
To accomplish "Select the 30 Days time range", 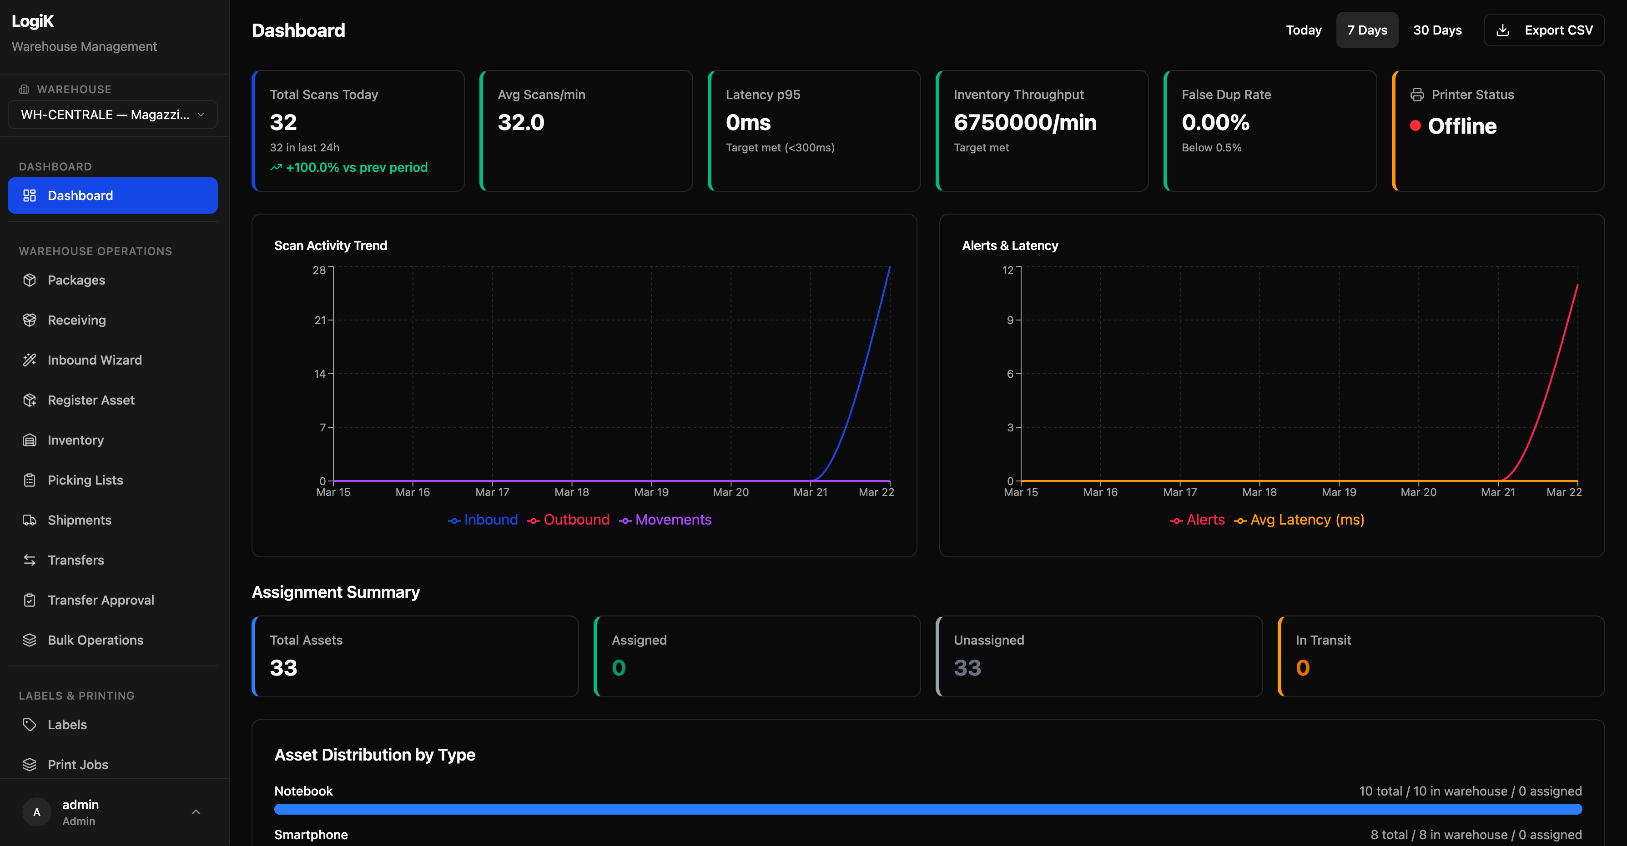I will pyautogui.click(x=1437, y=30).
